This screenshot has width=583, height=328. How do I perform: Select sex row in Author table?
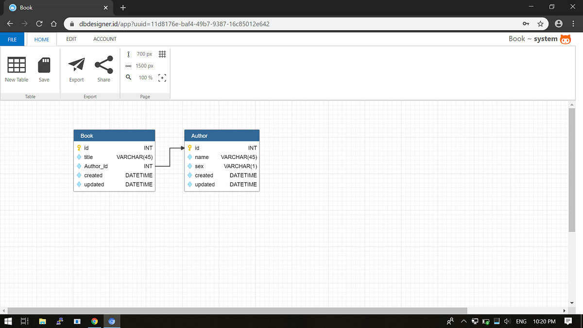(222, 166)
